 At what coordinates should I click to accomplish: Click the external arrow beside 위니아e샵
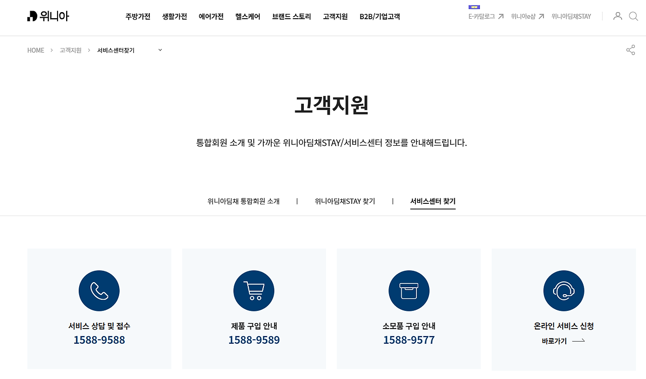[x=541, y=17]
